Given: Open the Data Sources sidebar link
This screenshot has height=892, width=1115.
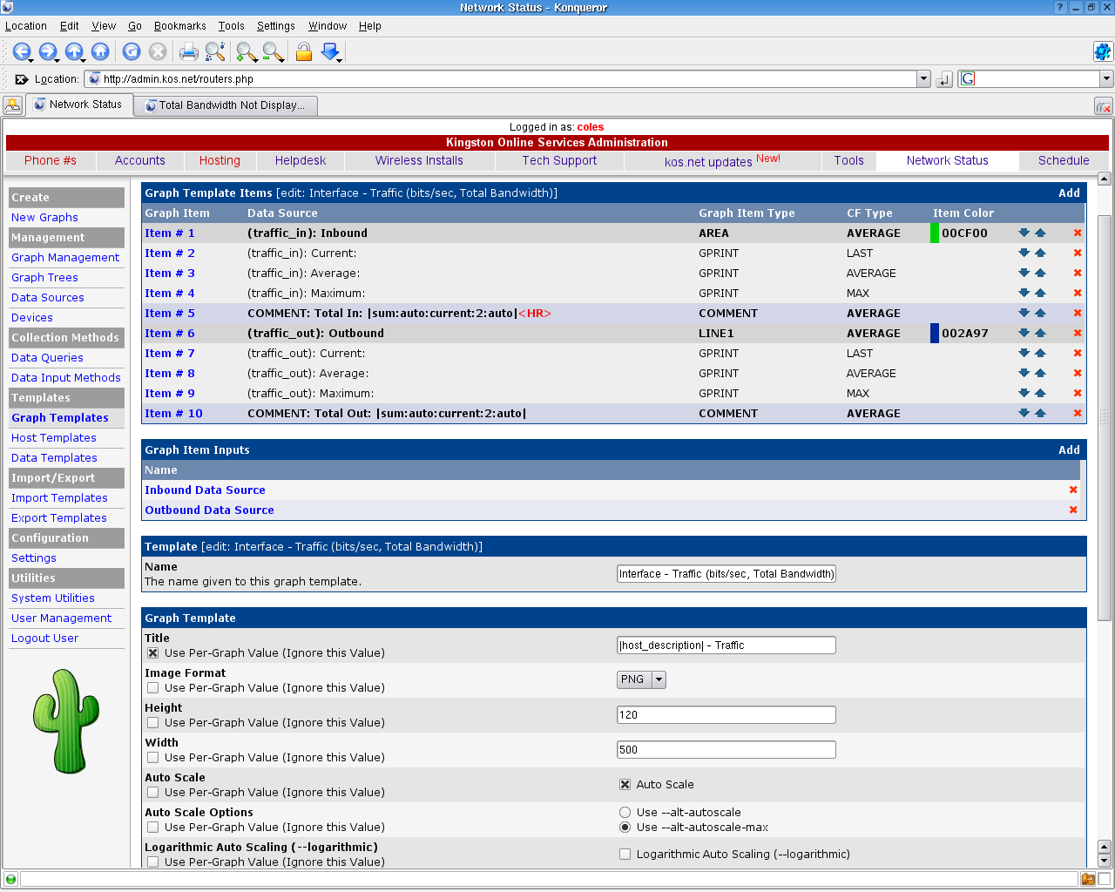Looking at the screenshot, I should click(x=48, y=297).
